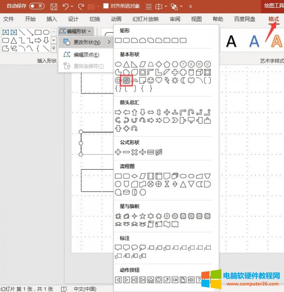The image size is (284, 292).
Task: Apply the blue letter A WordArt style
Action: pos(254,40)
